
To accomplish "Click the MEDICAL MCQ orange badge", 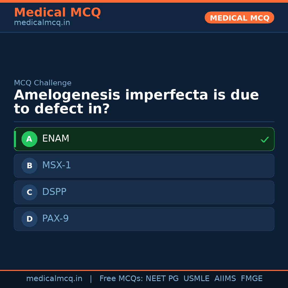I will pyautogui.click(x=239, y=18).
